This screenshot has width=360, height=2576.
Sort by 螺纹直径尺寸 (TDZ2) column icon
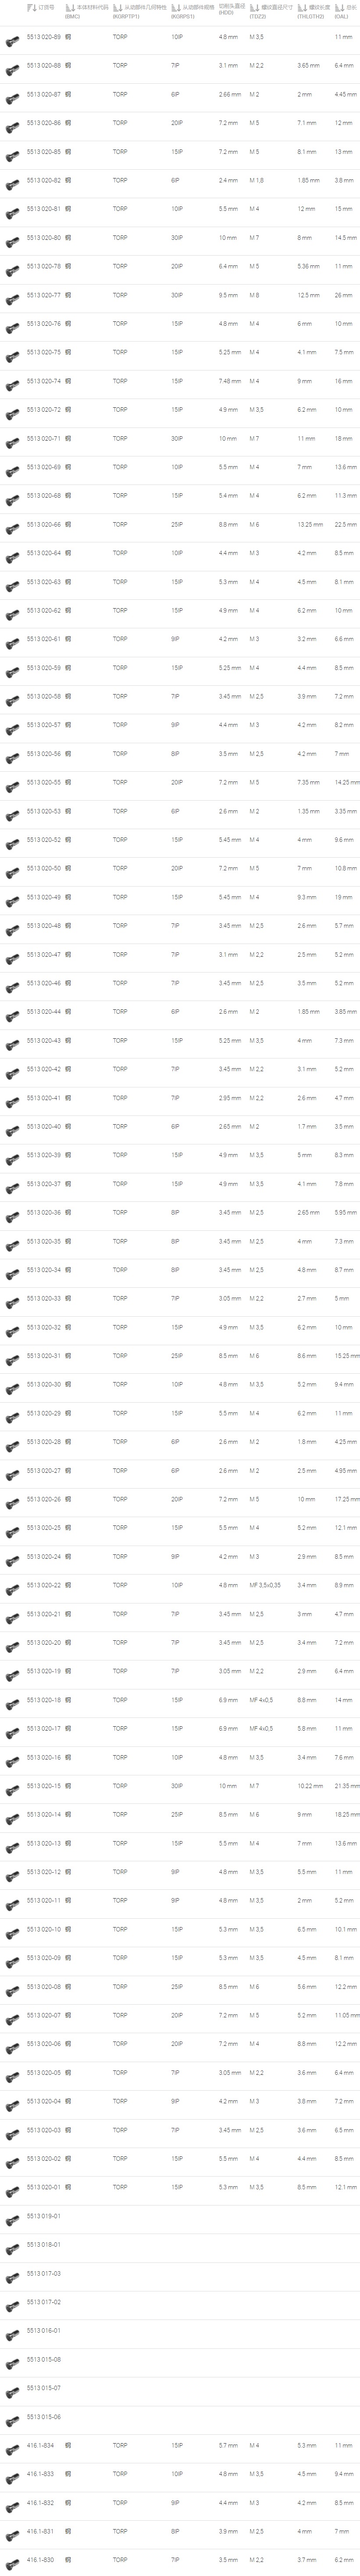point(254,7)
